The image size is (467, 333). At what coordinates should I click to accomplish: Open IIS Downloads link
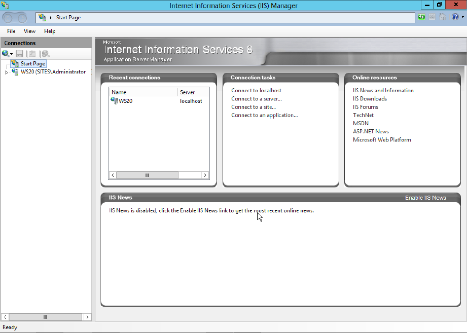370,99
